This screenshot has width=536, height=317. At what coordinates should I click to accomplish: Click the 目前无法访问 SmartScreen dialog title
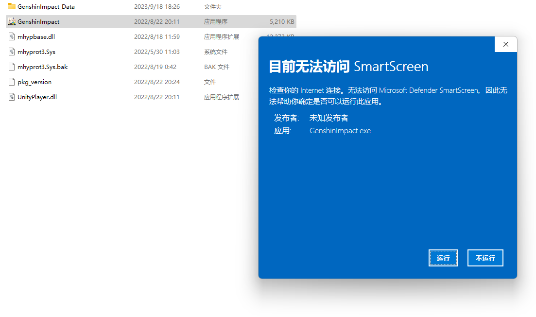click(348, 67)
